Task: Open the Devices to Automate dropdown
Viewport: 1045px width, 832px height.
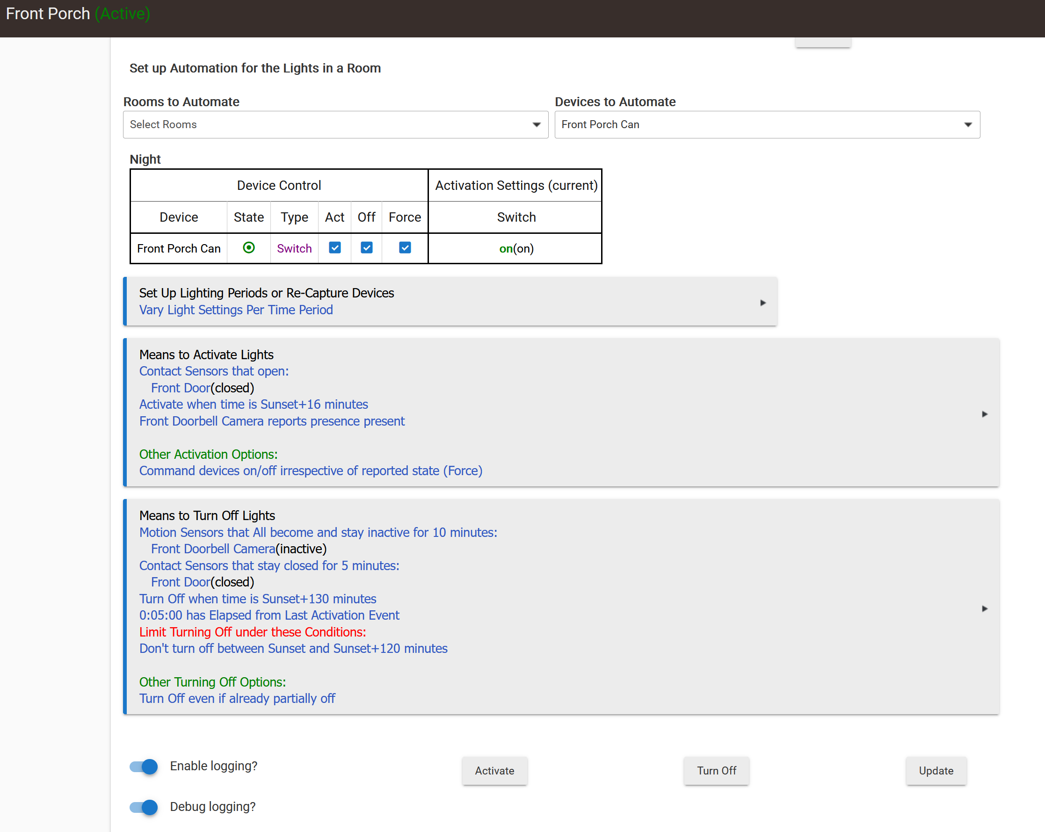Action: click(x=767, y=124)
